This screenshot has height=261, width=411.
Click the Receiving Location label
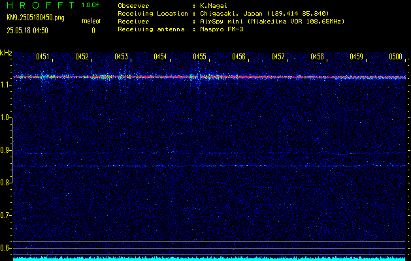tap(153, 13)
